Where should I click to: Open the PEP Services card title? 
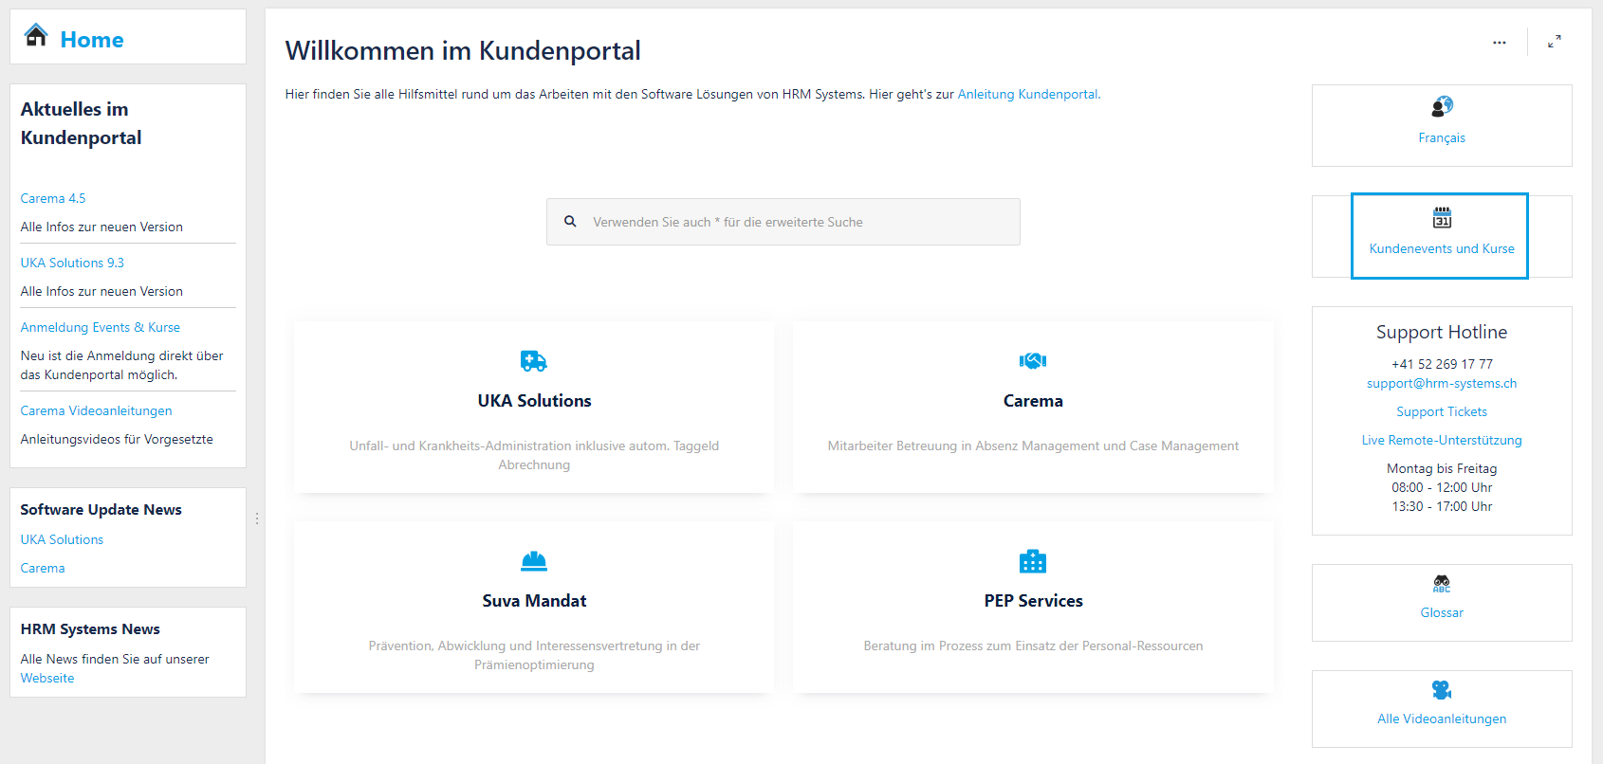point(1033,601)
